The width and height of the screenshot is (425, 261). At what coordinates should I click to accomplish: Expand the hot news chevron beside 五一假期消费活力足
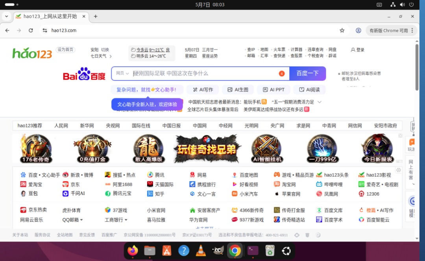[x=320, y=102]
